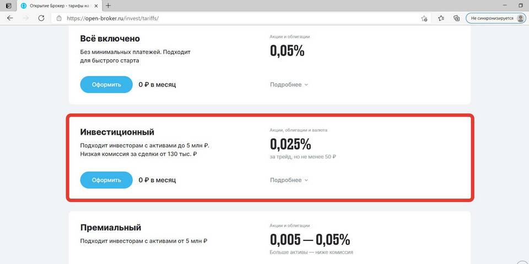Click Оформить for Всё включено tariff
The height and width of the screenshot is (264, 529).
click(x=106, y=85)
